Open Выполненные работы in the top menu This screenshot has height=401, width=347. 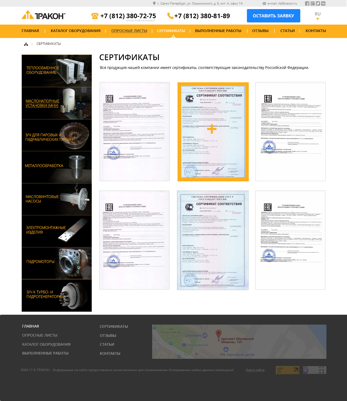(x=218, y=31)
